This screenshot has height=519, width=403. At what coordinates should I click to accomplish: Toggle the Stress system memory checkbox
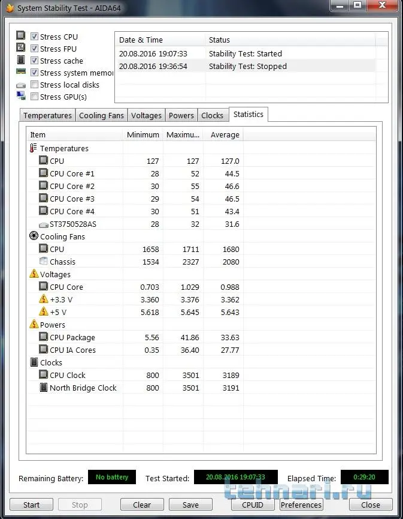pos(34,73)
